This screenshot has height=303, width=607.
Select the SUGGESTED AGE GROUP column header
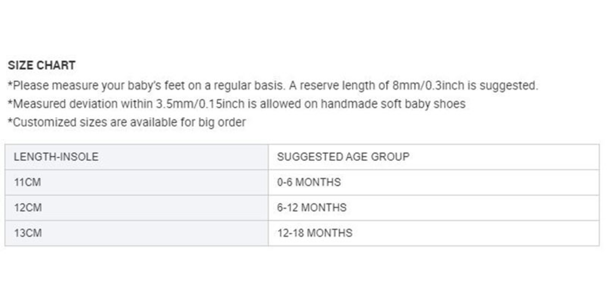(x=434, y=157)
